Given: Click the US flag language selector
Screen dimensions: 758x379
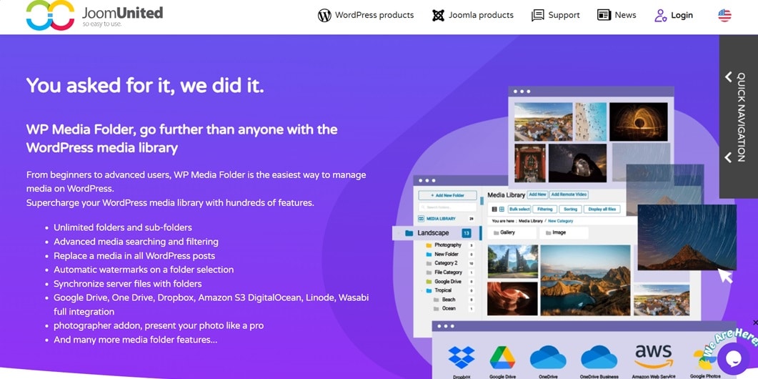Looking at the screenshot, I should [x=724, y=16].
